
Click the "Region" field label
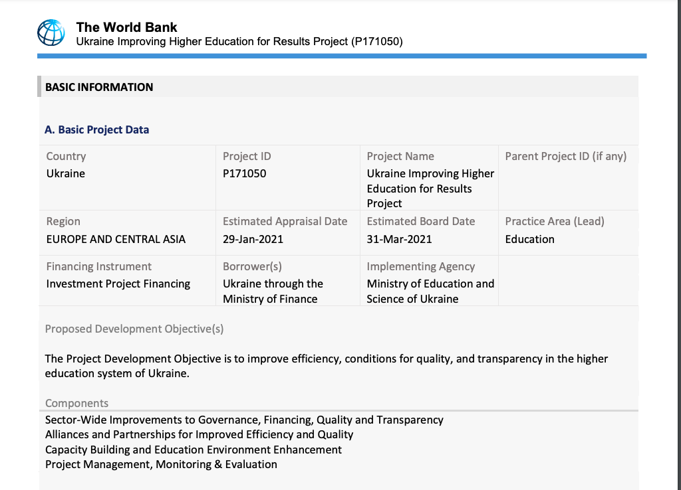pos(63,222)
